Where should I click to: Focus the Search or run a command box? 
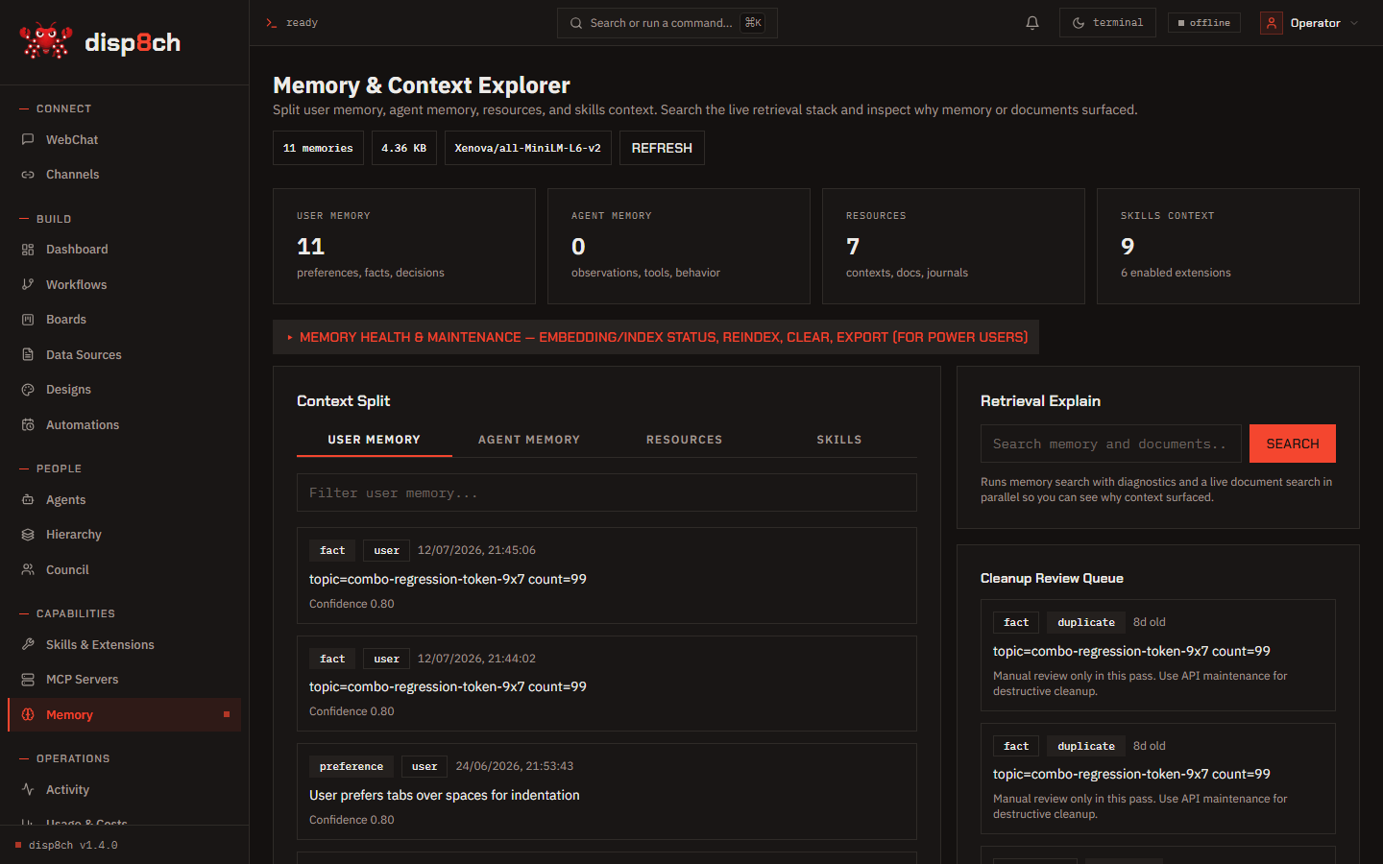[667, 23]
